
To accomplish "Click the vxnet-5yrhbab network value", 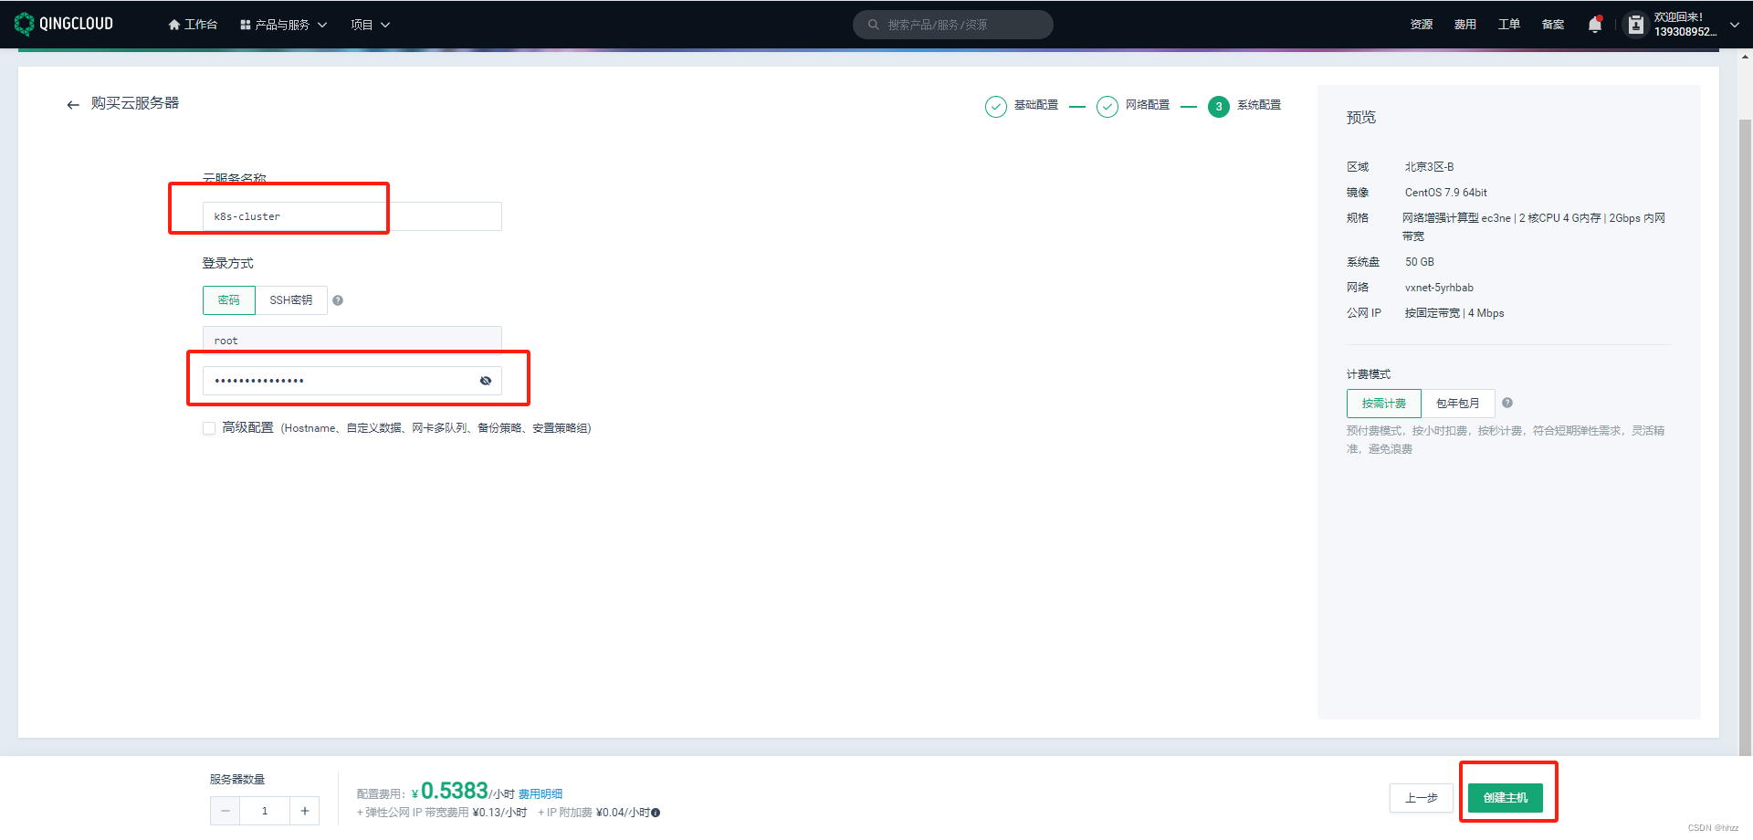I will point(1439,288).
